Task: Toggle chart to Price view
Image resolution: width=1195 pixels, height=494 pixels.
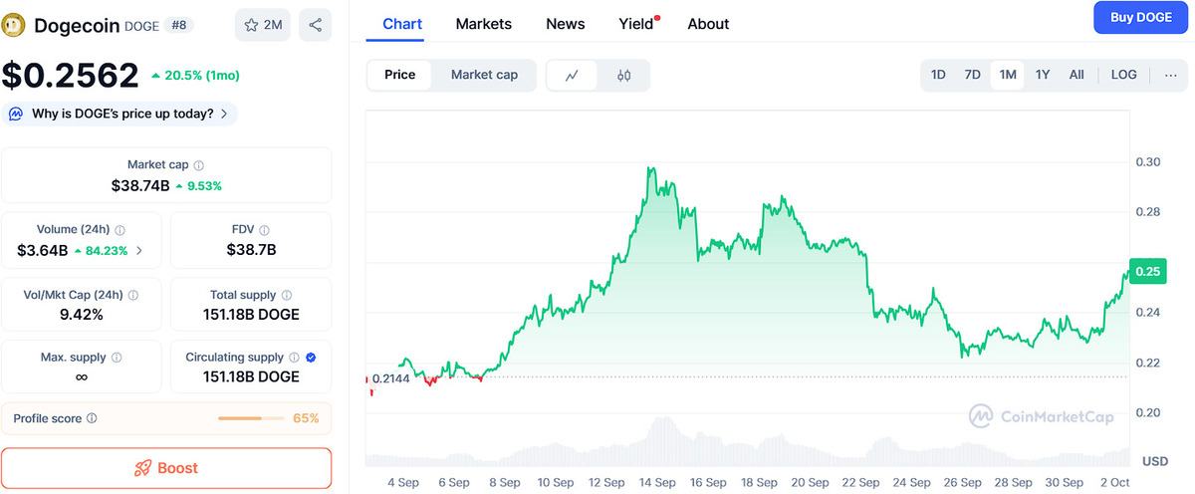Action: pyautogui.click(x=399, y=75)
